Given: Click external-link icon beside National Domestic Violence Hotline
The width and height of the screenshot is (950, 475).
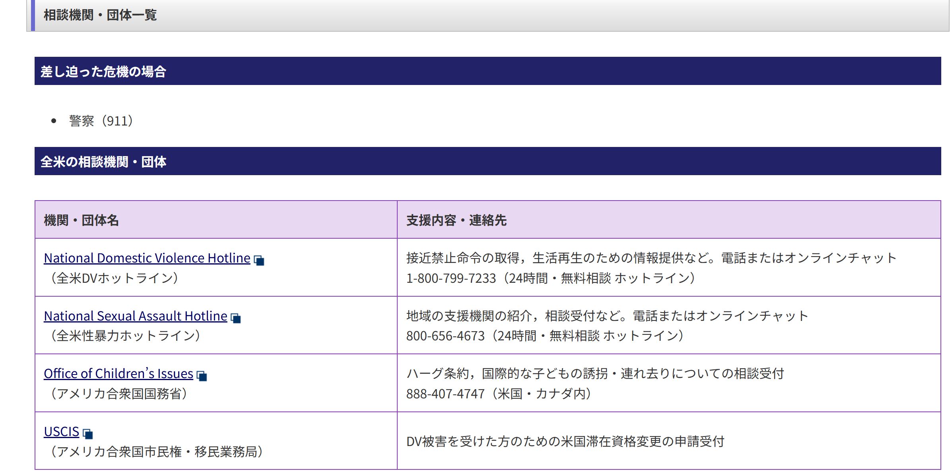Looking at the screenshot, I should click(x=259, y=261).
